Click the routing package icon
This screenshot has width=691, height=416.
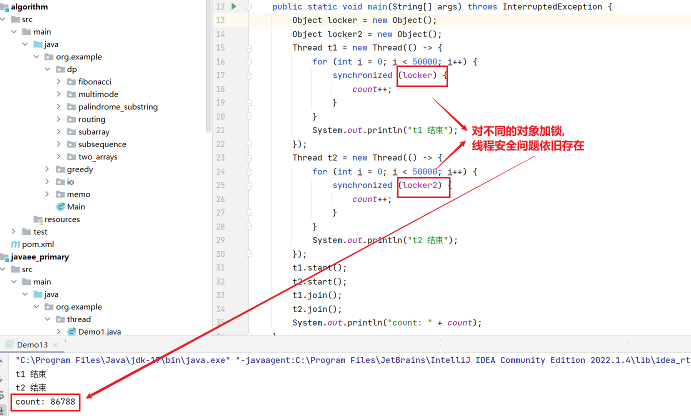click(x=72, y=119)
